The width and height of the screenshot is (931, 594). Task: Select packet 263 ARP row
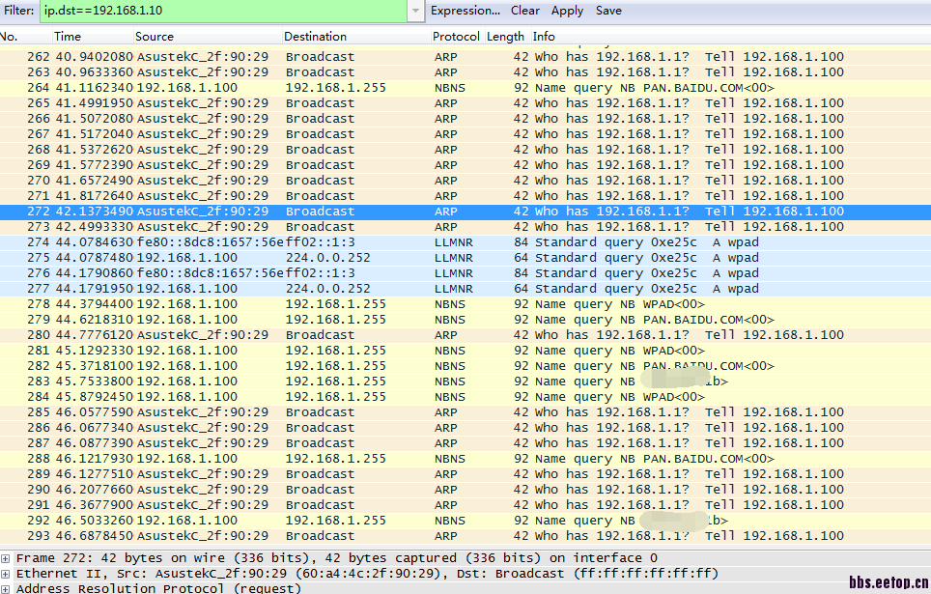(465, 72)
